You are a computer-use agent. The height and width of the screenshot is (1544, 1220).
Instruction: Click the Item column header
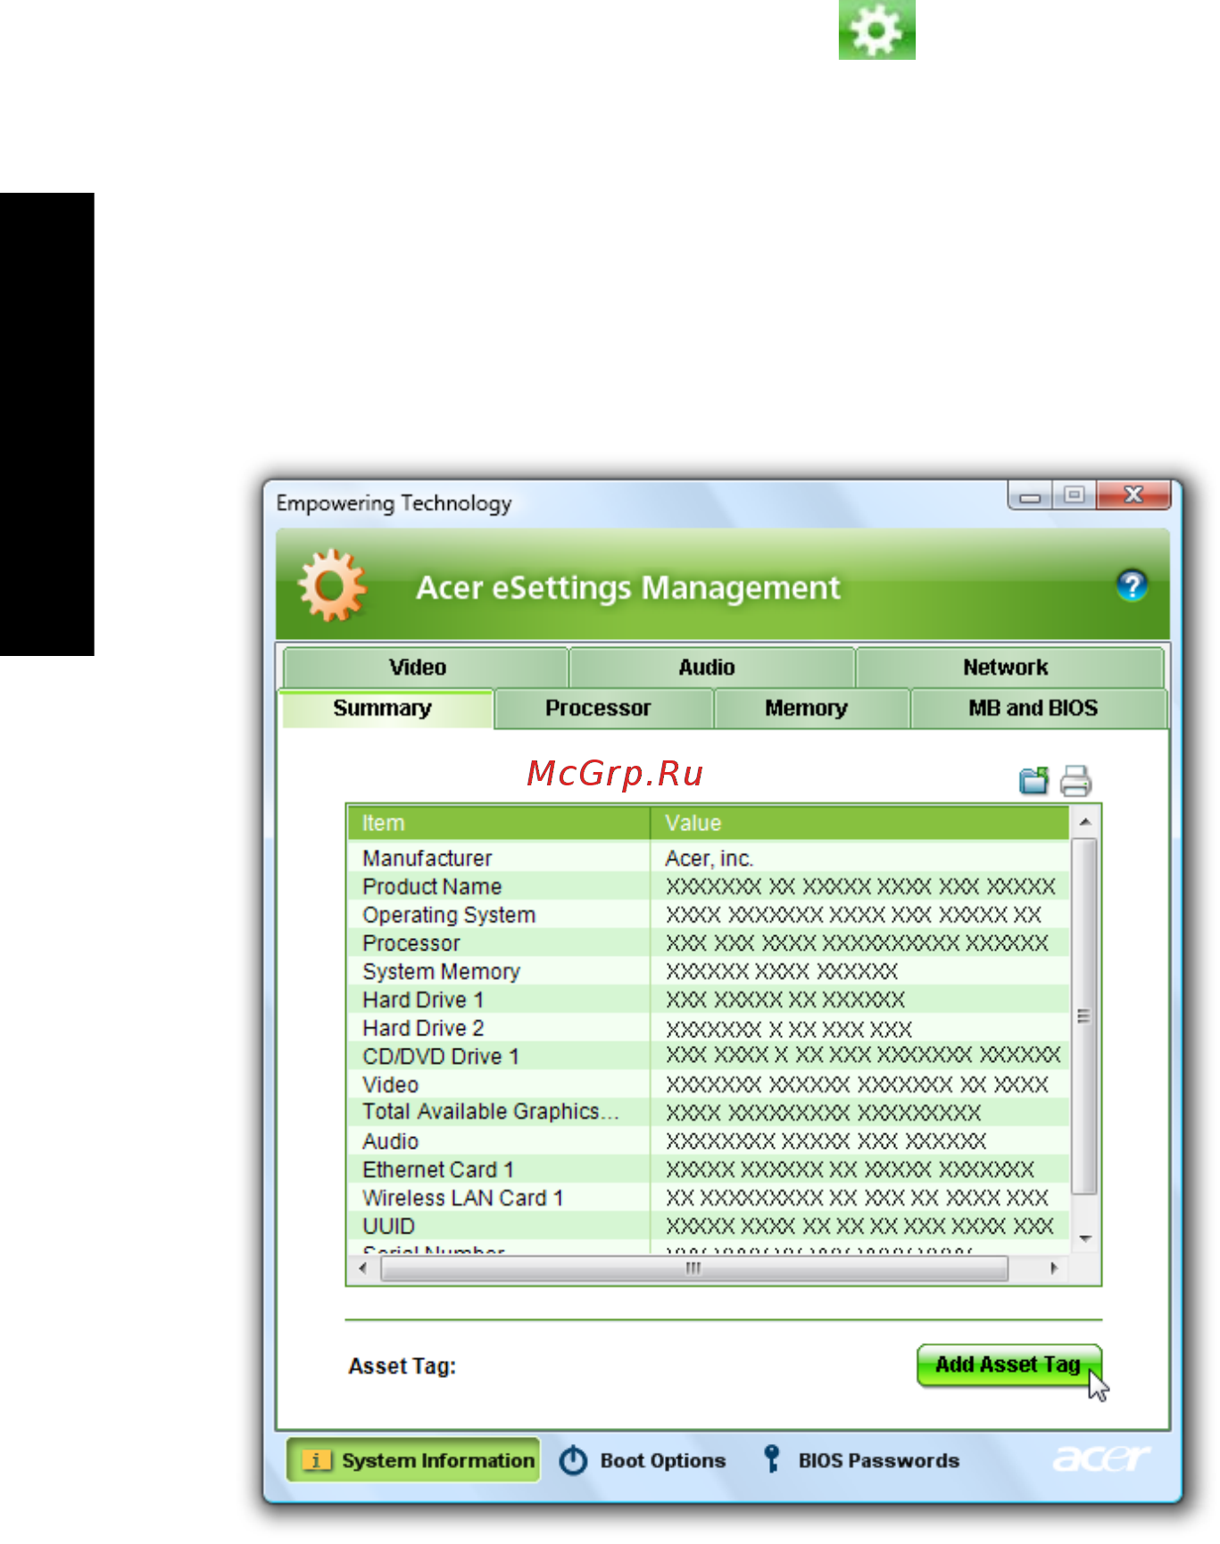(x=498, y=823)
